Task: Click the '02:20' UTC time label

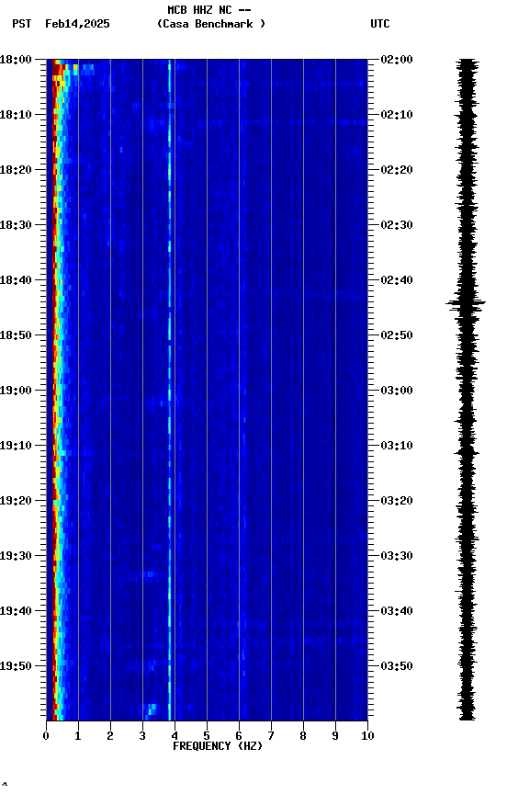Action: (397, 170)
